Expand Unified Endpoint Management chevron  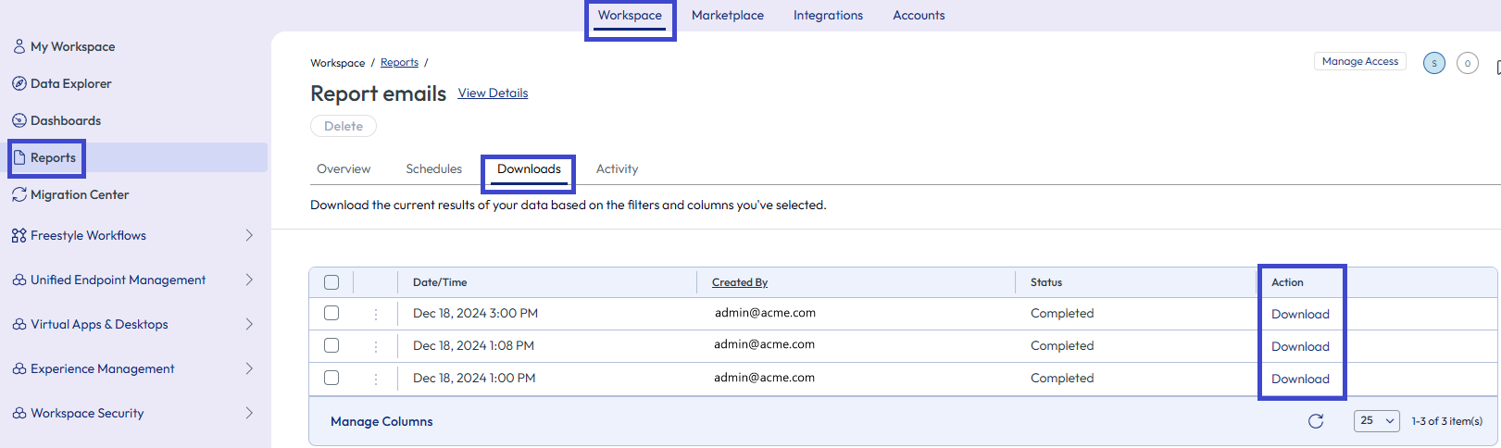[x=249, y=280]
